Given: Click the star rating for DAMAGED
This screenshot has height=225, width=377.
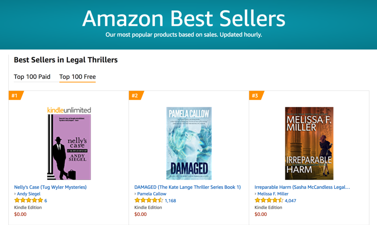Looking at the screenshot, I should [x=149, y=200].
